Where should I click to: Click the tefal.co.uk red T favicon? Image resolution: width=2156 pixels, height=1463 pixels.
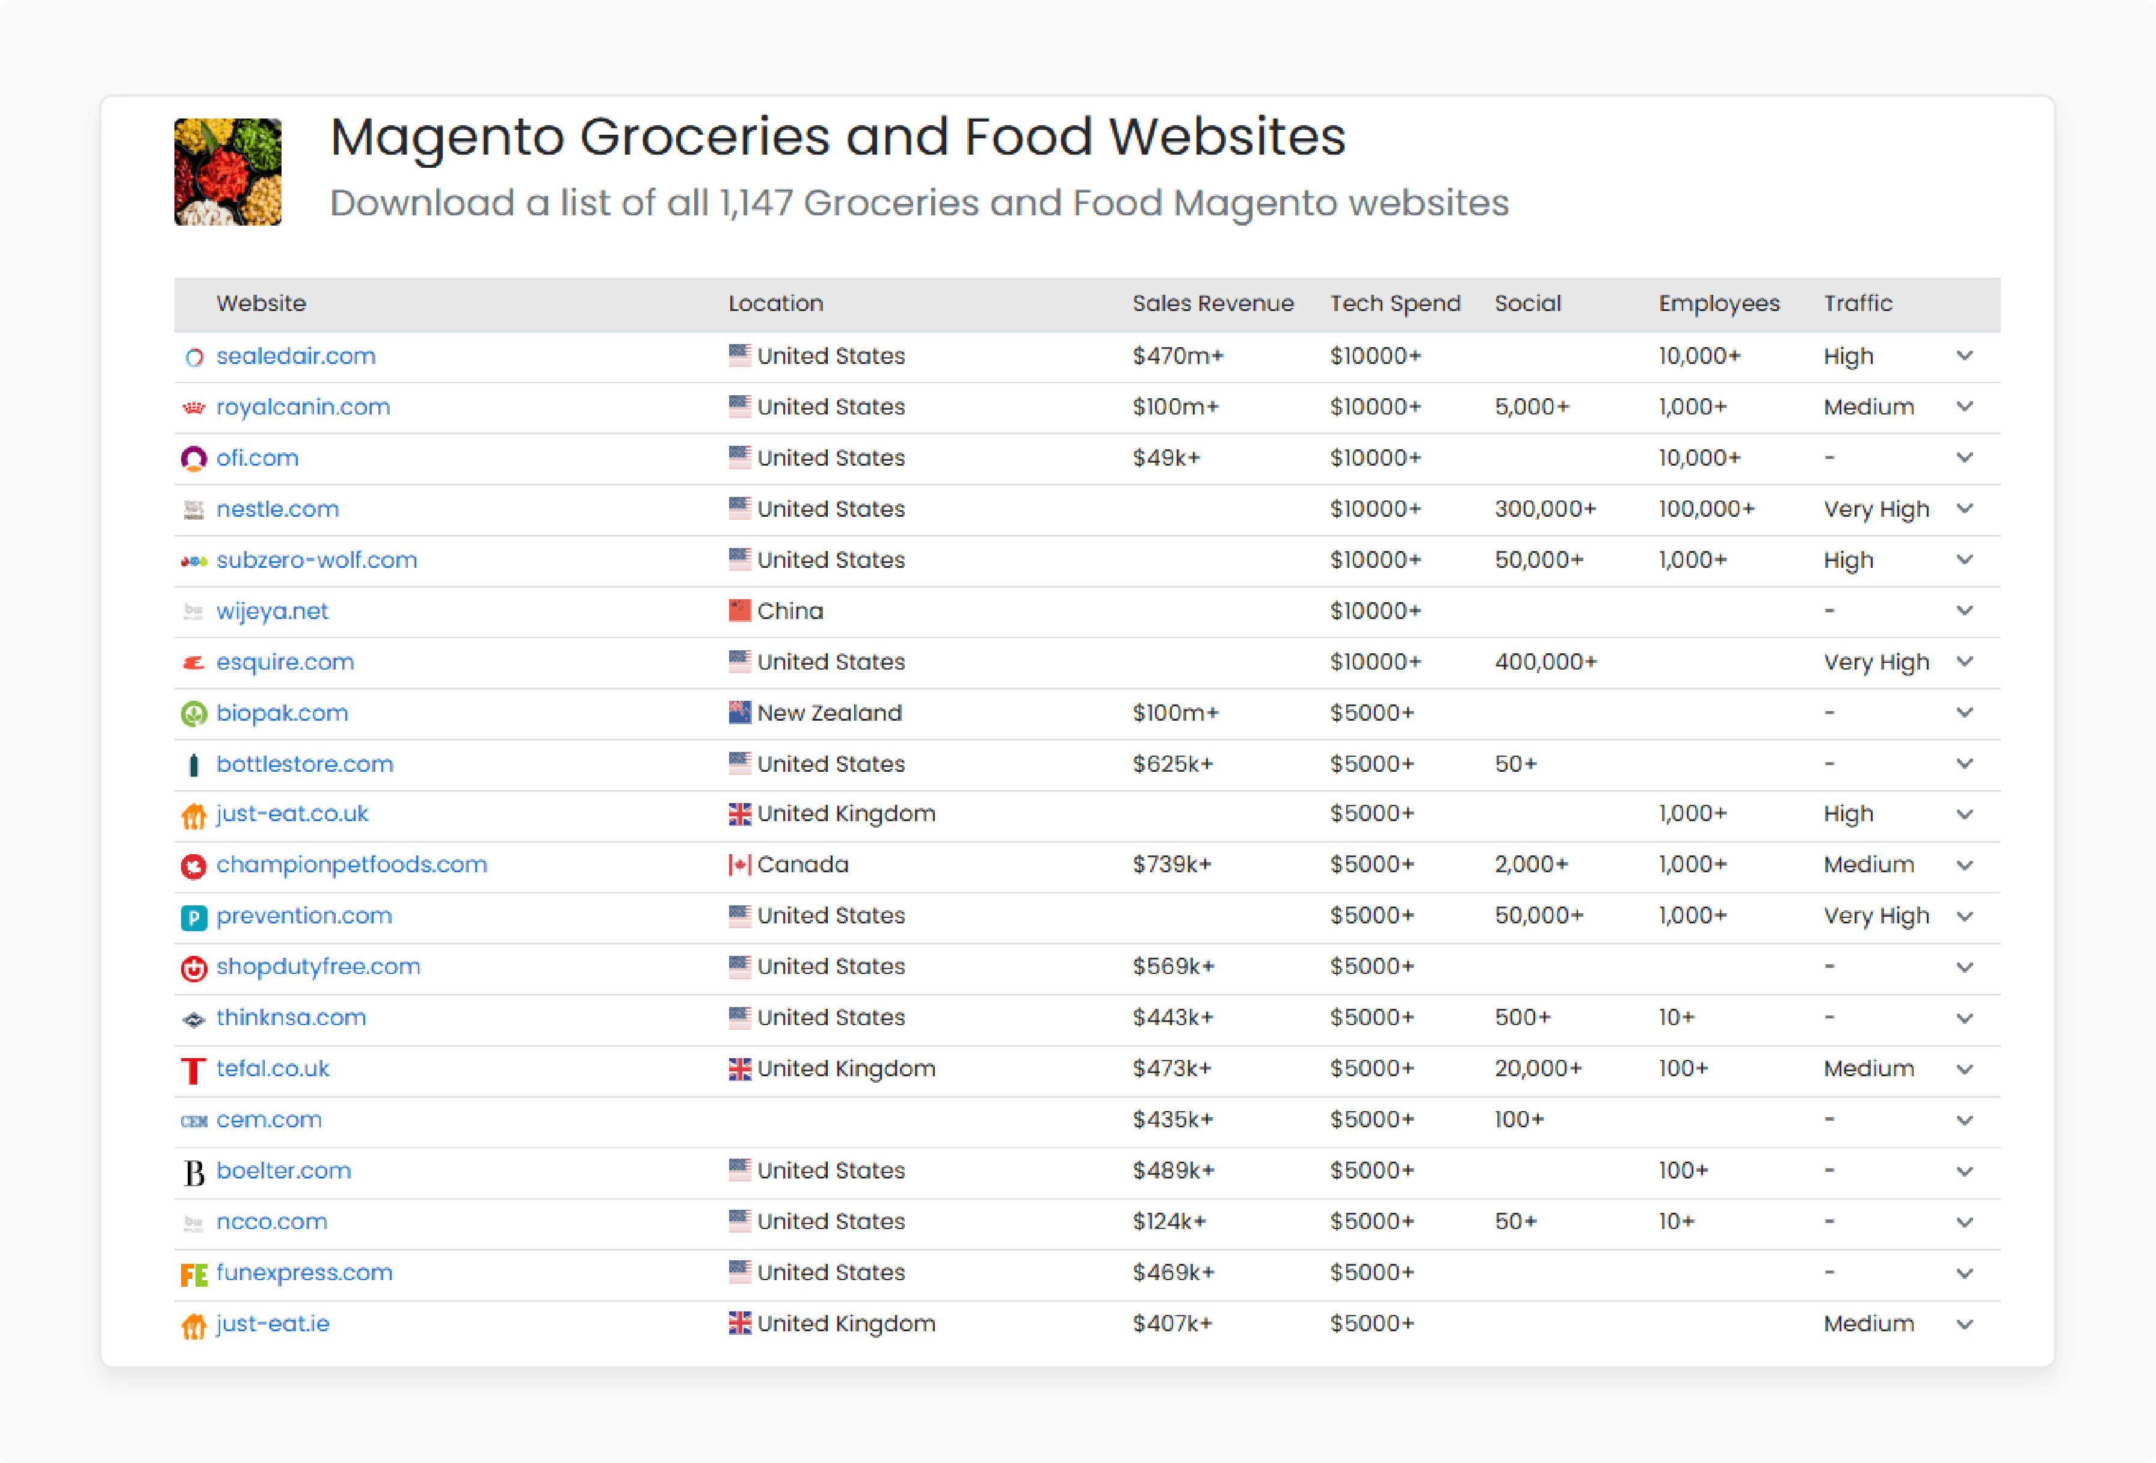point(194,1071)
